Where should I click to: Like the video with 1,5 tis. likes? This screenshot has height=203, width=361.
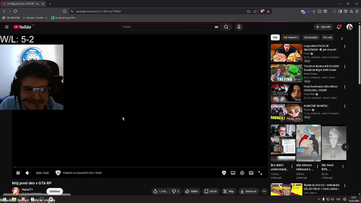coord(160,191)
